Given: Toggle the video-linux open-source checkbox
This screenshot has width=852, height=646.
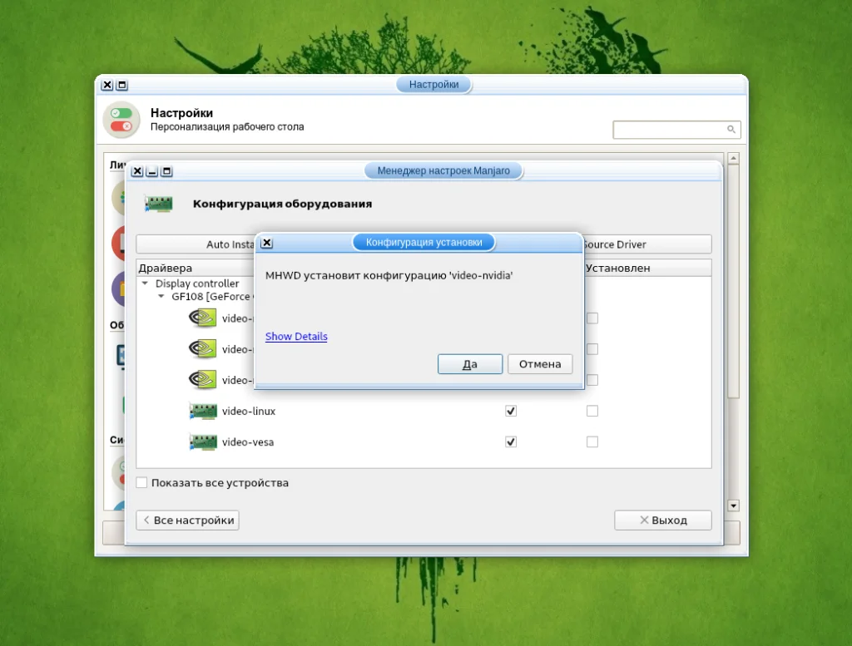Looking at the screenshot, I should tap(511, 411).
